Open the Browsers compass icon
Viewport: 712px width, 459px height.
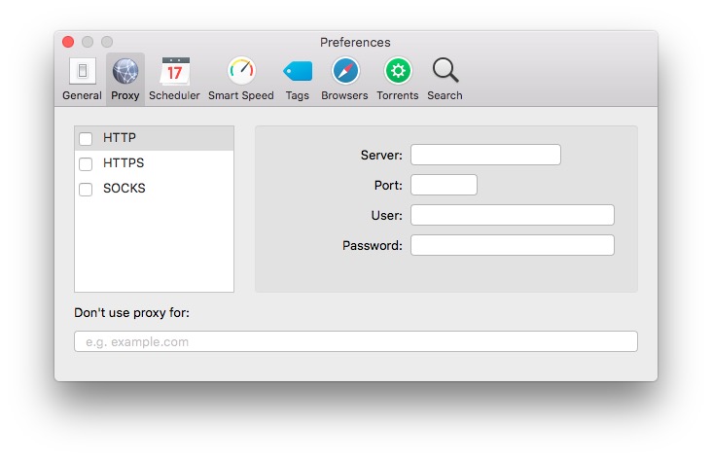345,72
